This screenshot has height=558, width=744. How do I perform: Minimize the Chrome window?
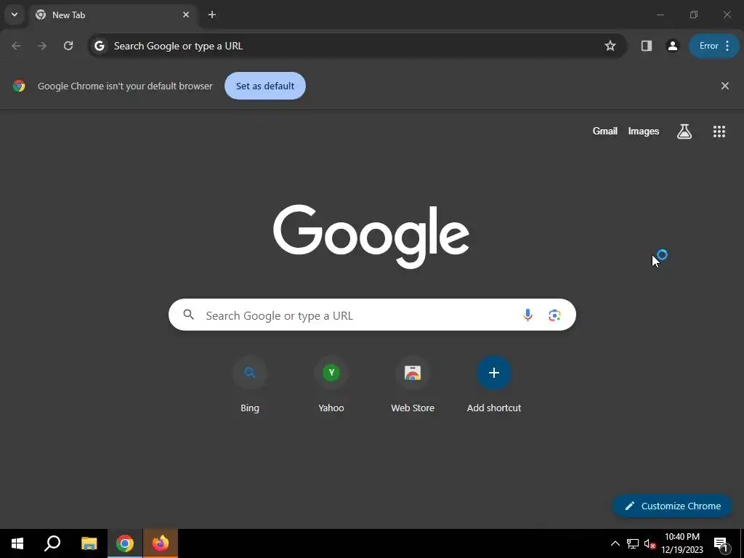point(660,15)
